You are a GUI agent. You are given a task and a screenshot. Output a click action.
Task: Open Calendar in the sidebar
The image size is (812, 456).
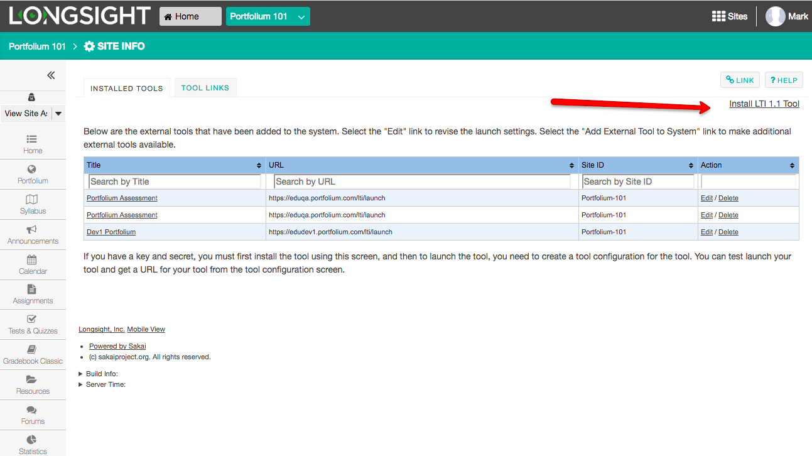[x=33, y=265]
